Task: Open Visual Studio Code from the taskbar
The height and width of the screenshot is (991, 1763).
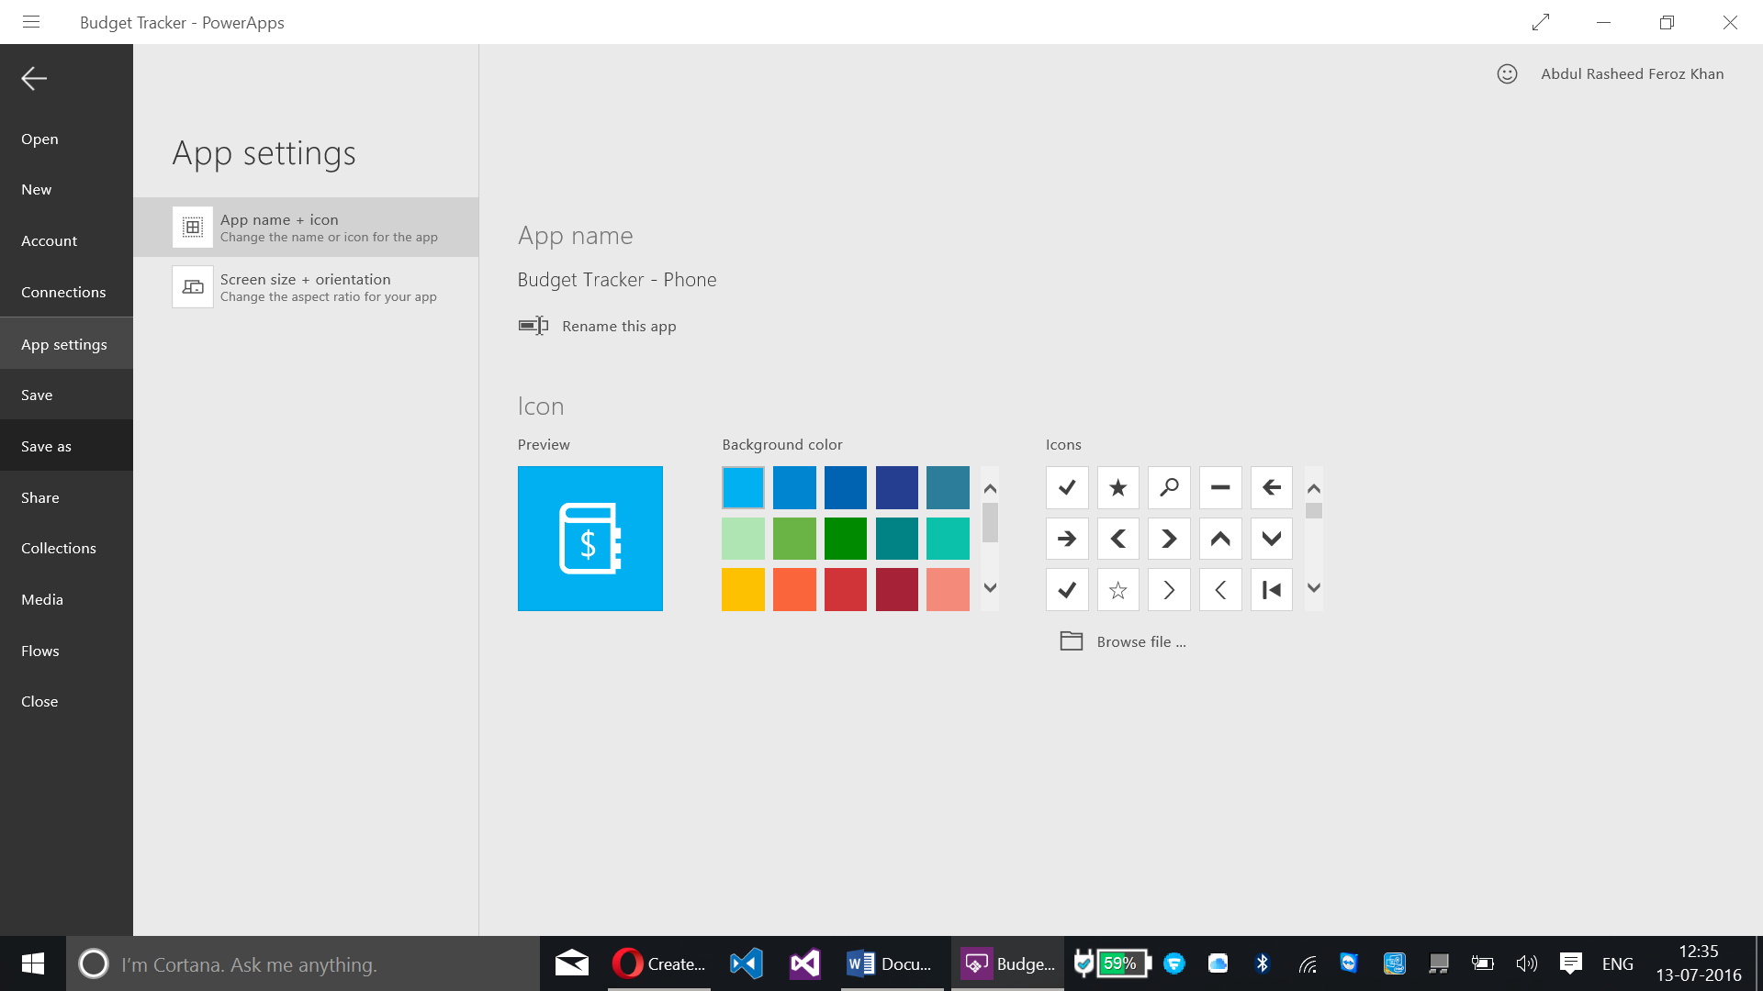Action: tap(747, 963)
